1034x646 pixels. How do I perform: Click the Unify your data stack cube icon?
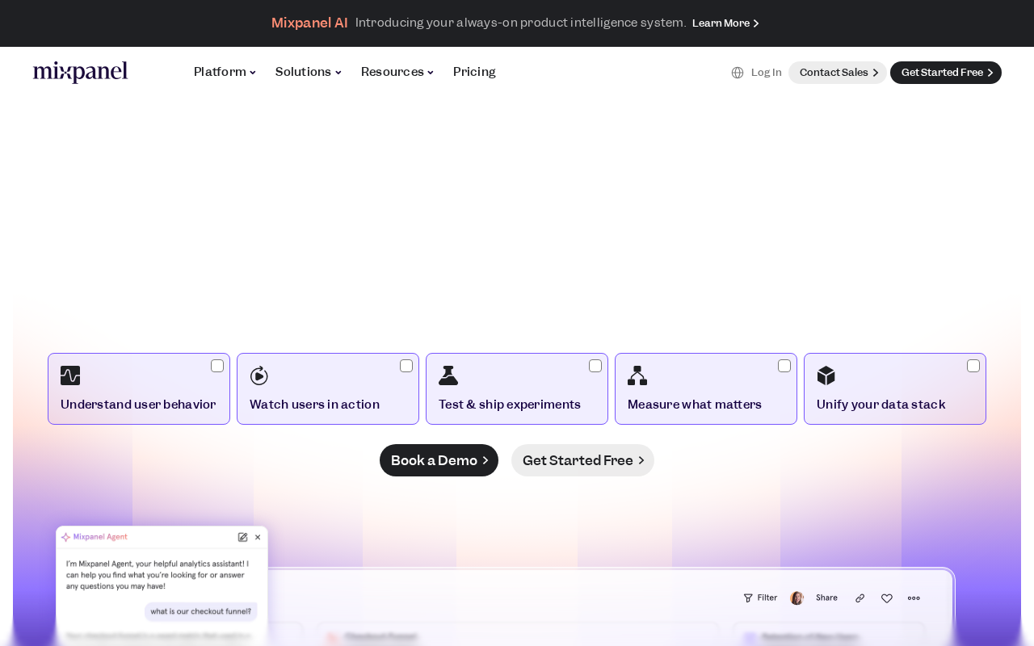tap(826, 375)
